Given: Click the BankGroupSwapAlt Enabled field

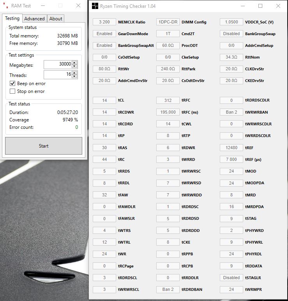Looking at the screenshot, I should tap(104, 46).
